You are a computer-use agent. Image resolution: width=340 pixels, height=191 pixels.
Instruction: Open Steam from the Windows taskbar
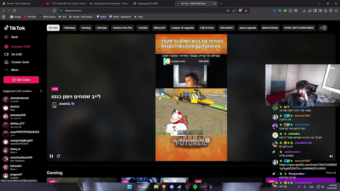coord(179,187)
